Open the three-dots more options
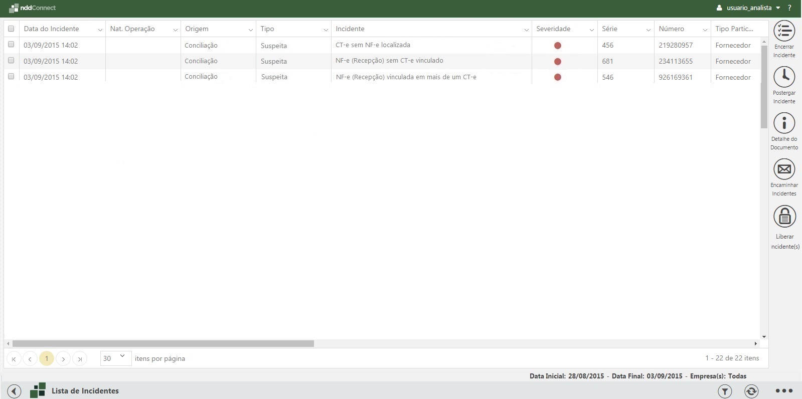Screen dimensions: 802x399 [x=784, y=391]
